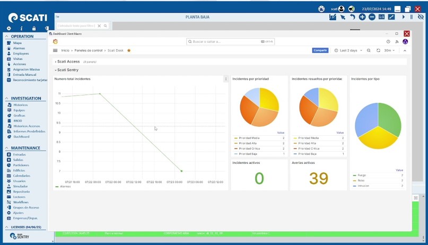Image resolution: width=428 pixels, height=245 pixels.
Task: Click the filter text input field
Action: tap(76, 25)
